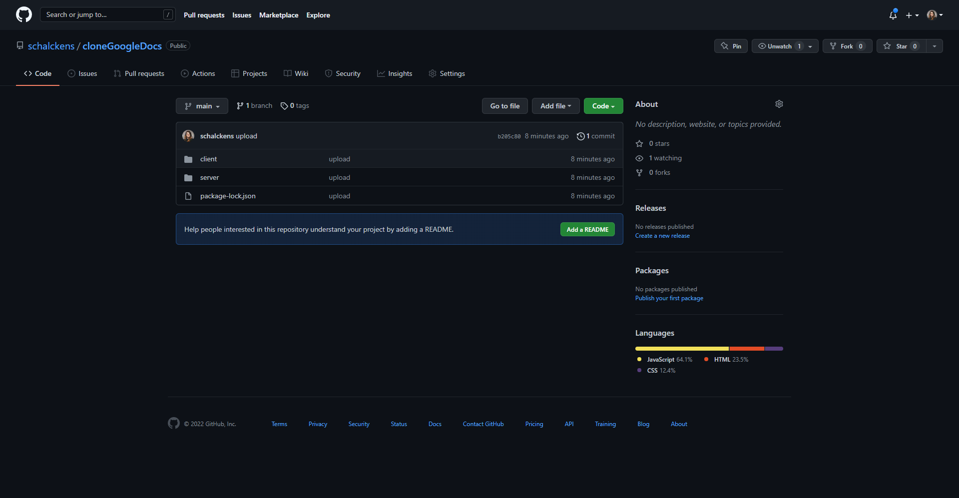
Task: Open the Wiki tab
Action: pyautogui.click(x=296, y=73)
